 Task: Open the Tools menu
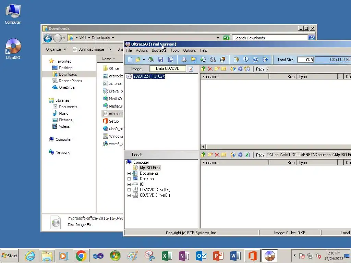pos(175,50)
